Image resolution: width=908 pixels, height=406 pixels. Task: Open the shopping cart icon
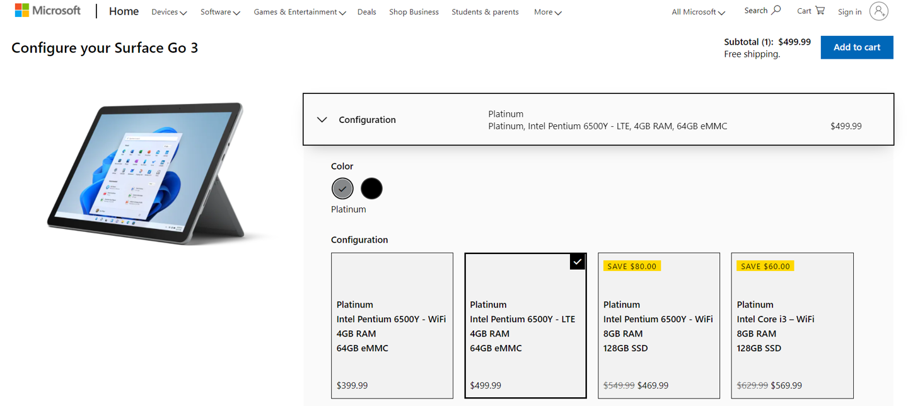820,10
